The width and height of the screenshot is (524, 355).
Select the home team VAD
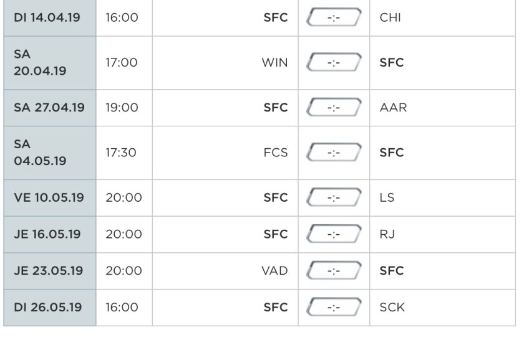[x=274, y=270]
